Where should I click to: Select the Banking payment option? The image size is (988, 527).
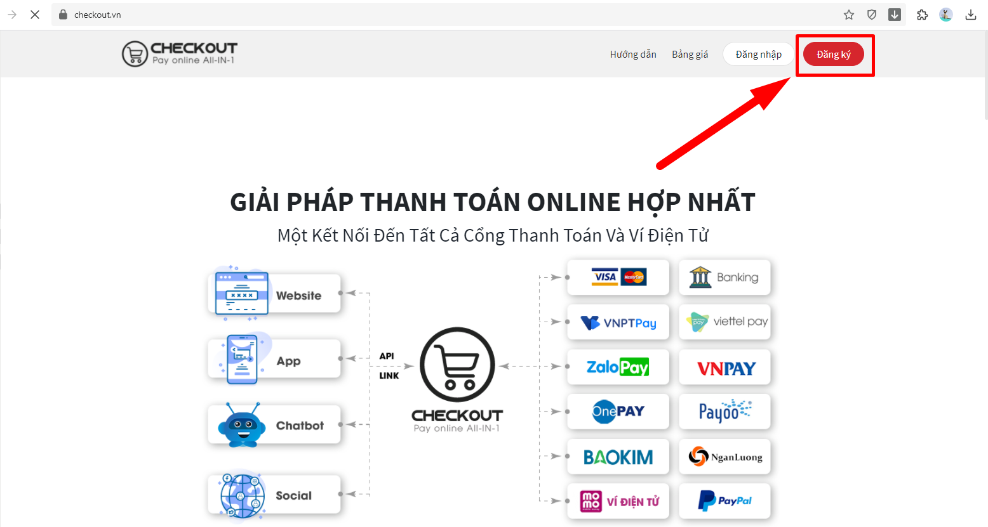click(724, 277)
